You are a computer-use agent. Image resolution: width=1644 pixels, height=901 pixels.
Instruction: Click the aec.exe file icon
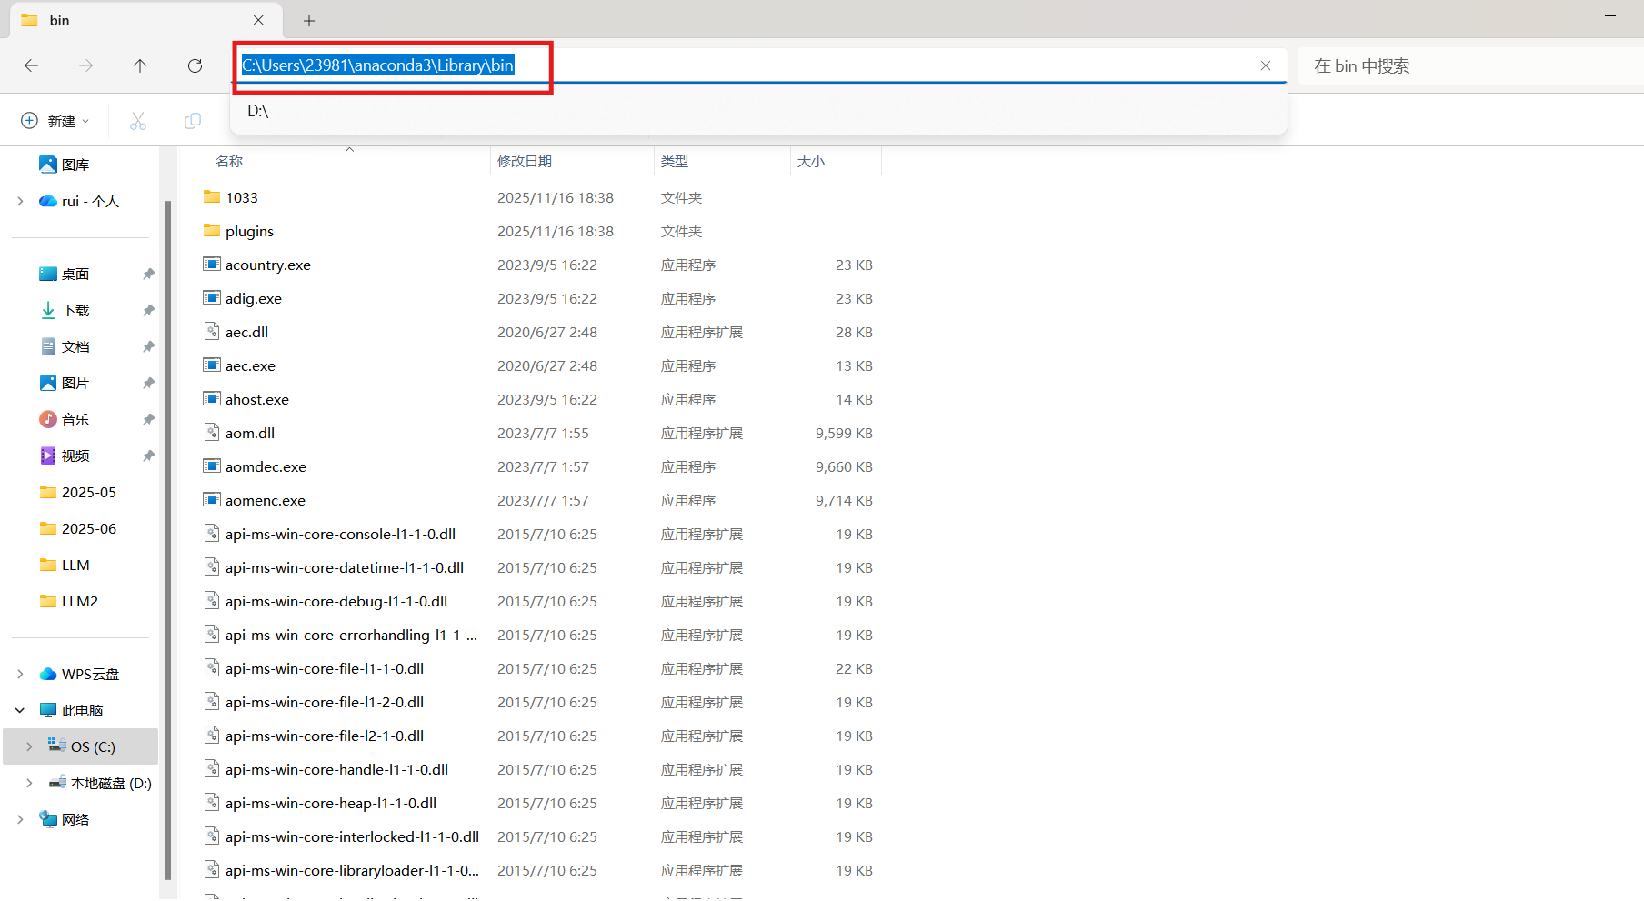pyautogui.click(x=212, y=365)
